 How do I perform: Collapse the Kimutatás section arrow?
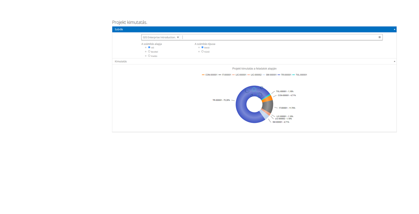394,61
